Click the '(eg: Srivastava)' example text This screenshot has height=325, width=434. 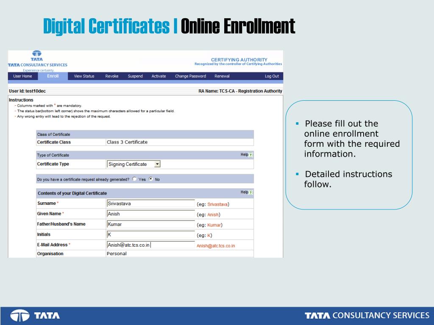(213, 204)
